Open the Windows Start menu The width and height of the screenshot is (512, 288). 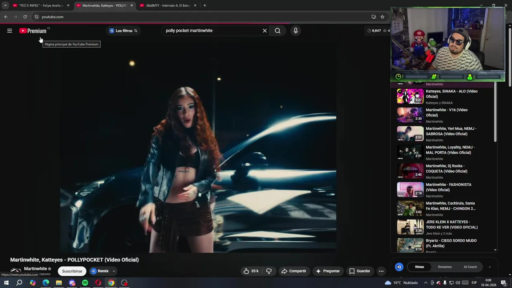pos(6,283)
